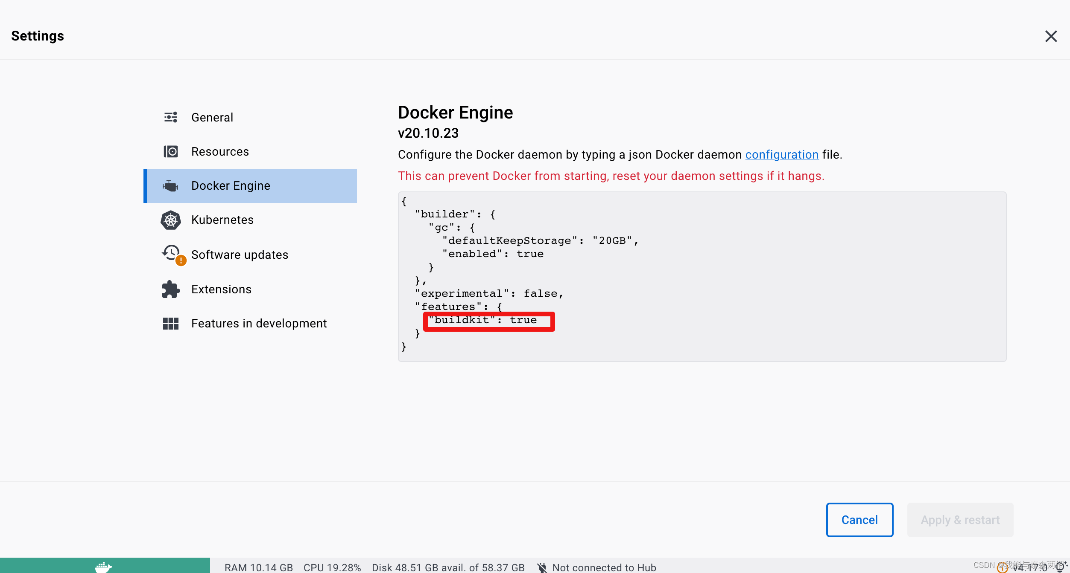Click inside the daemon JSON editor

702,277
